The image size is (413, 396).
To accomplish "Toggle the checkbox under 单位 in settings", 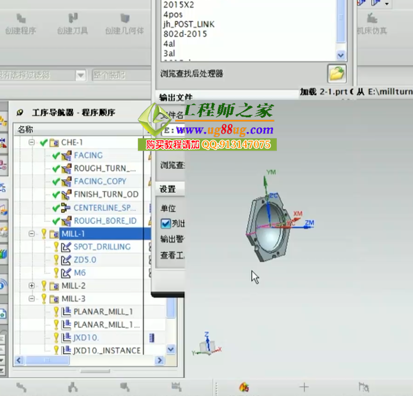I will (166, 223).
